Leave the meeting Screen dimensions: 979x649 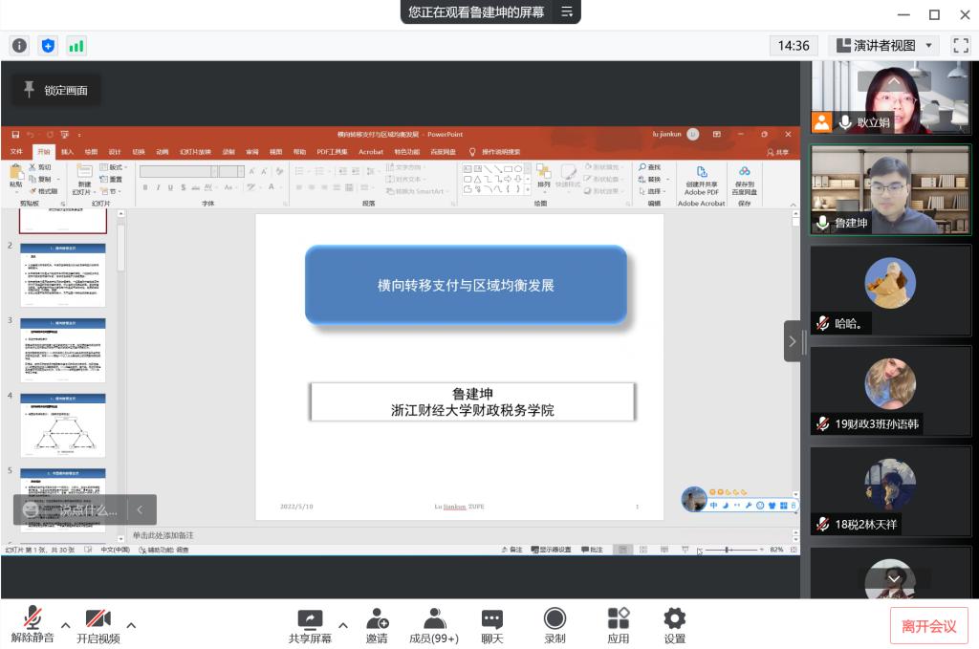pos(928,626)
